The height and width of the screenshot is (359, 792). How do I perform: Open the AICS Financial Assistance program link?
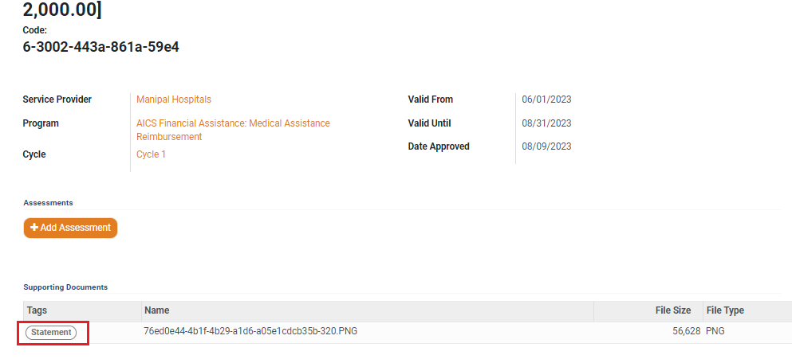pyautogui.click(x=233, y=123)
